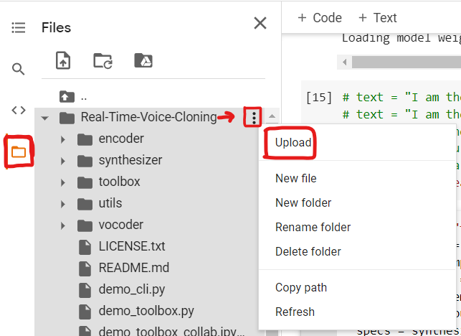Click the output scrollbar left arrow
Viewport: 461px width, 336px height.
[345, 62]
